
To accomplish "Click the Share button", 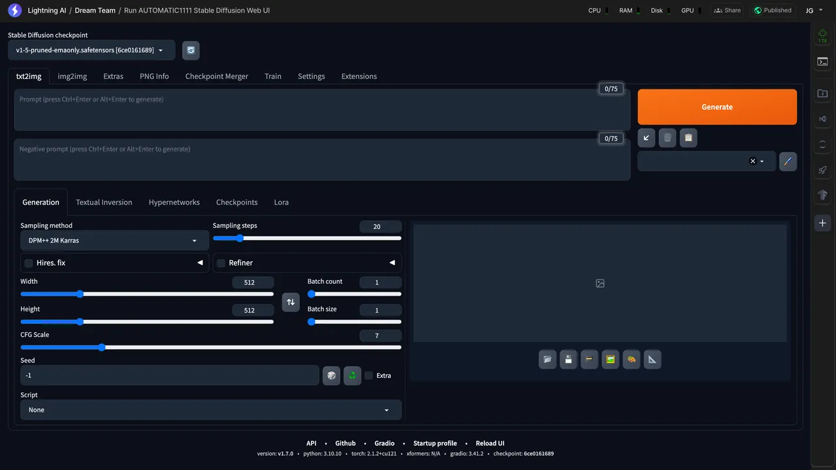I will (x=727, y=10).
